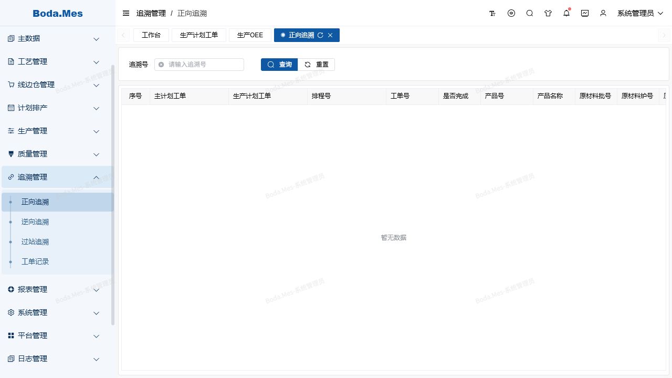Image resolution: width=672 pixels, height=378 pixels.
Task: Open the monitor chart icon in header
Action: click(x=585, y=13)
